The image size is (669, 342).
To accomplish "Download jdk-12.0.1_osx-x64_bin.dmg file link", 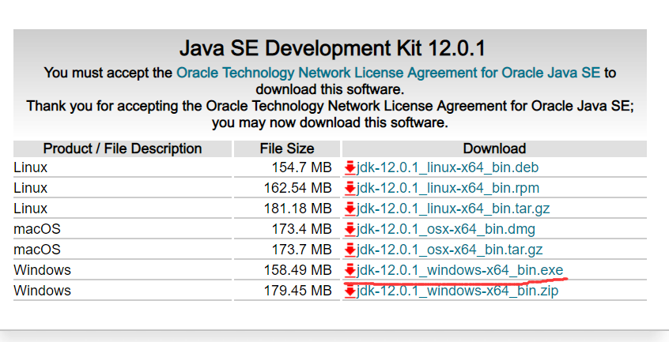I will point(446,229).
